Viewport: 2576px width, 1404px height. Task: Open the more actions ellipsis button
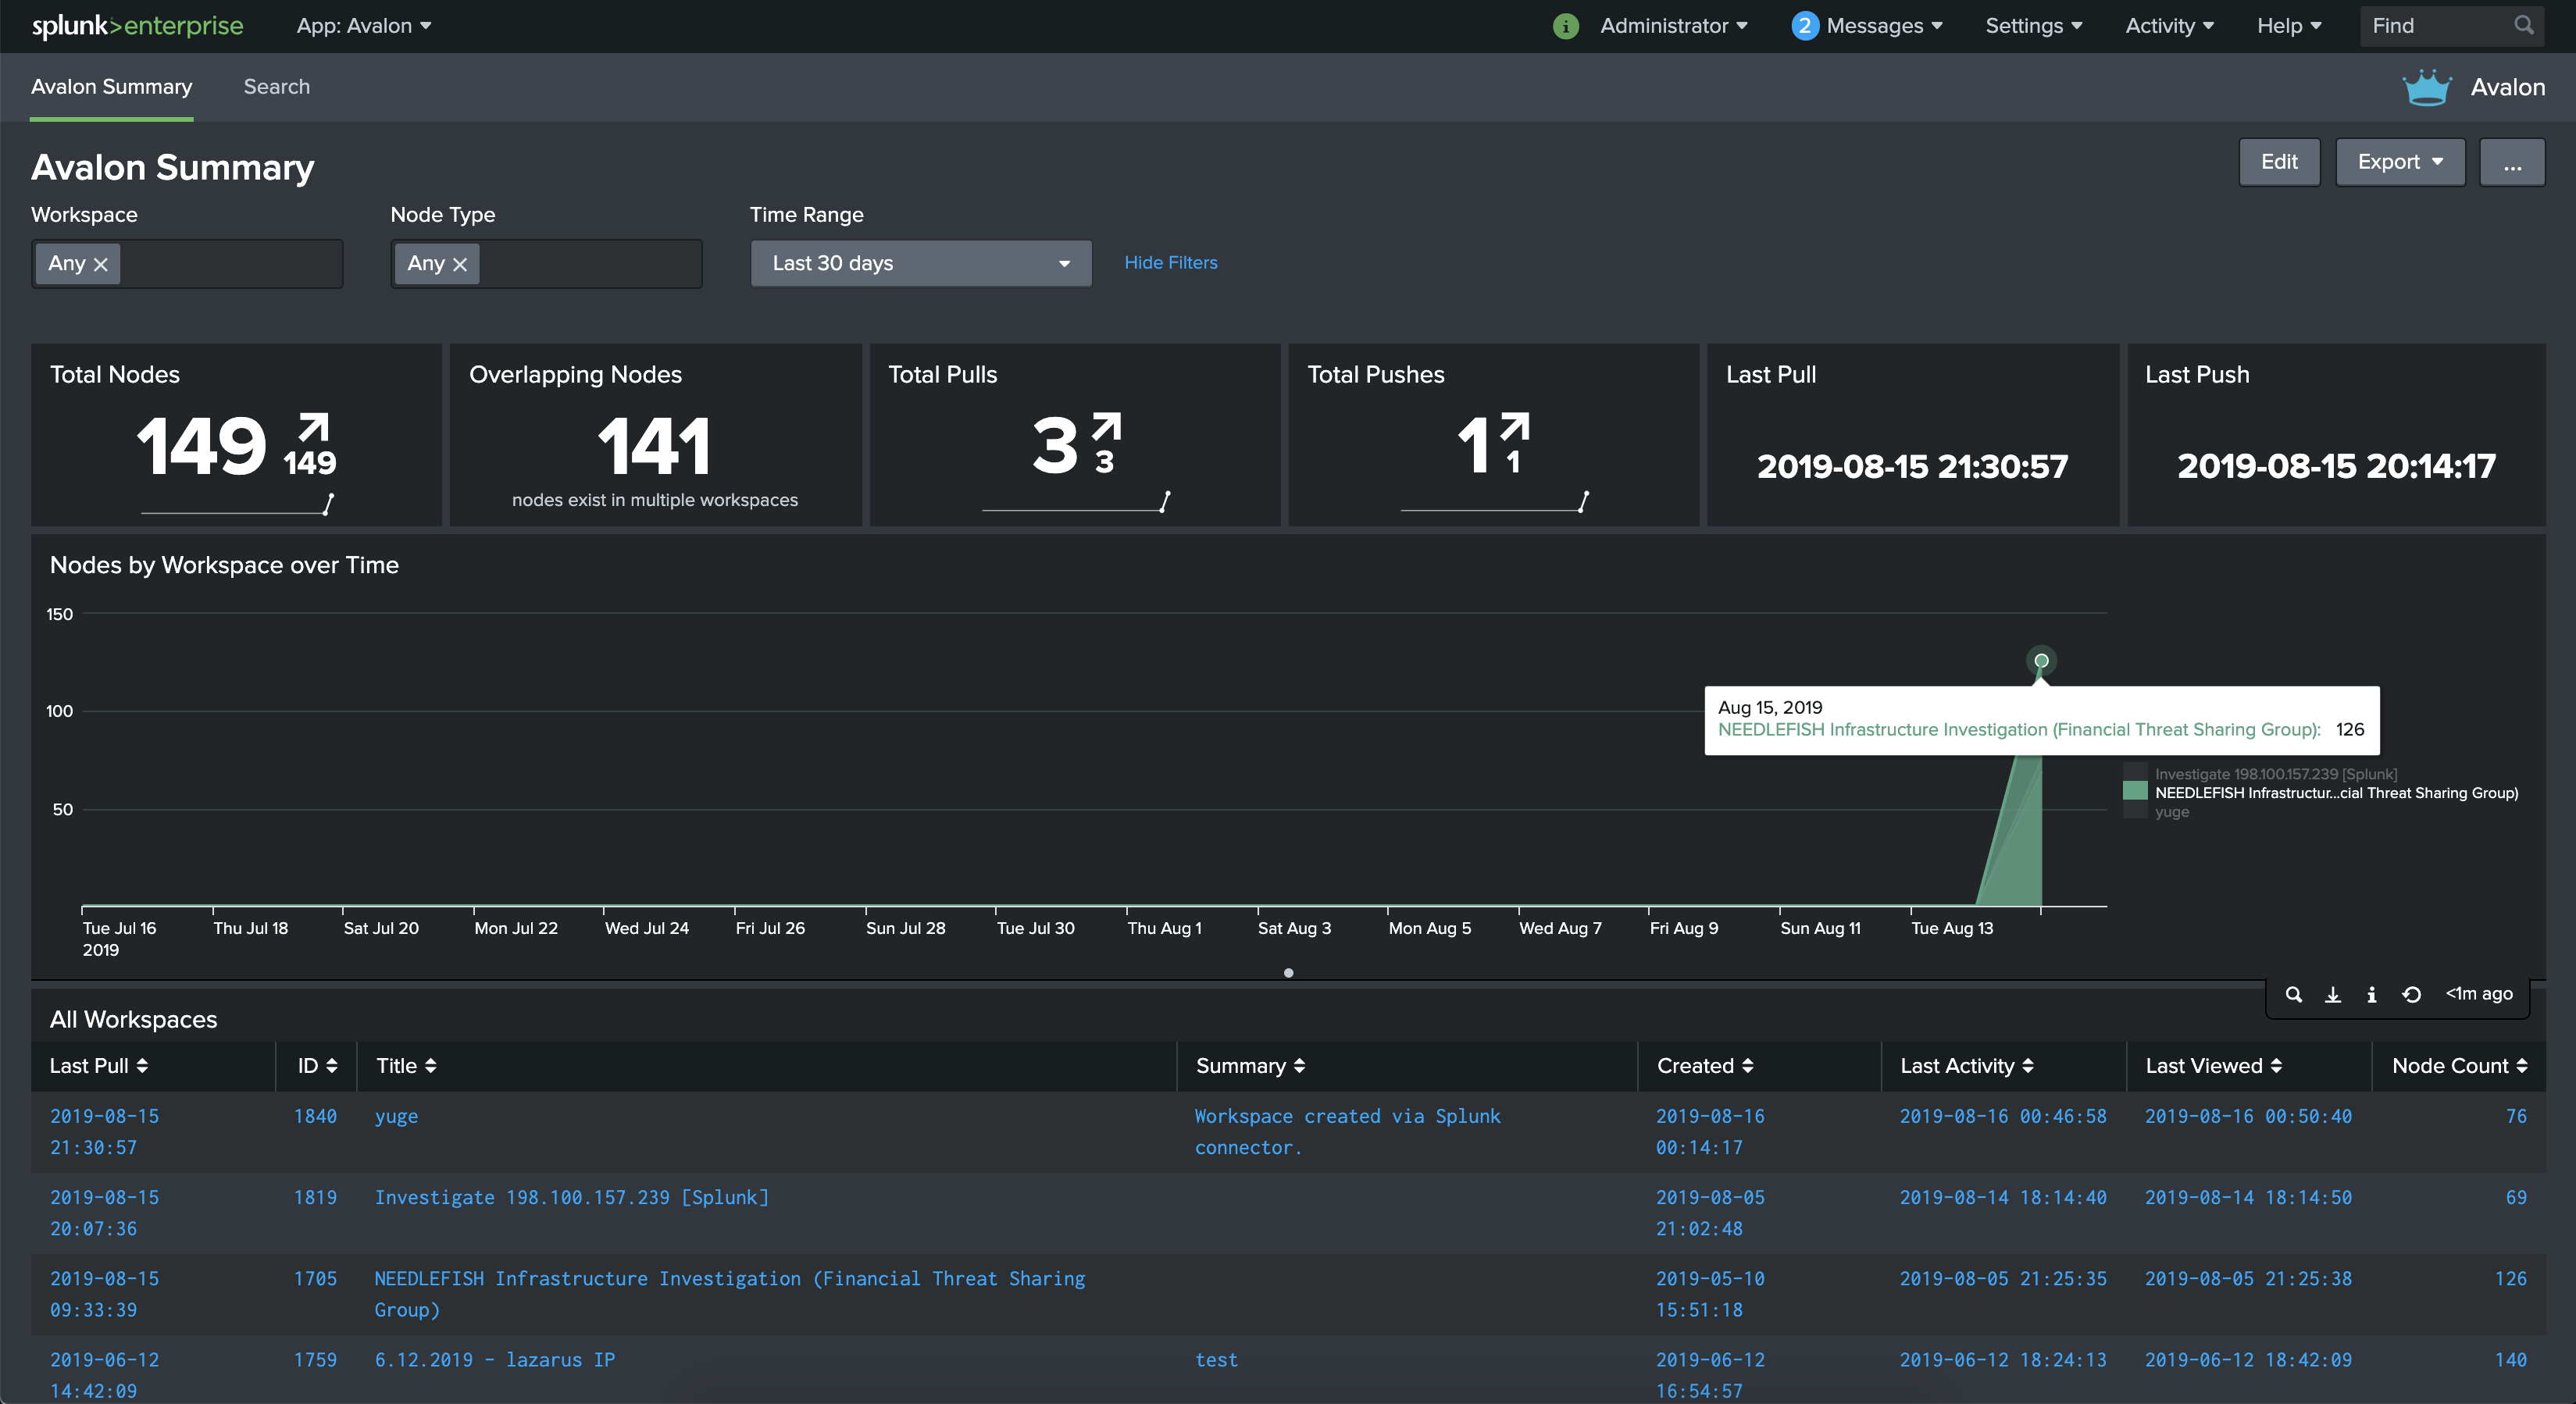pyautogui.click(x=2512, y=162)
